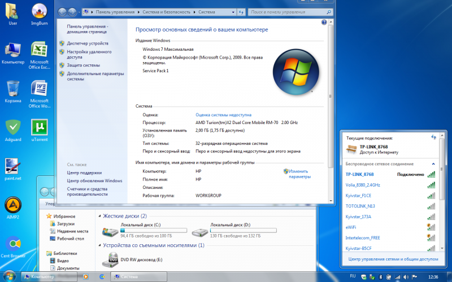
Task: Select Kyivstar_F1CE network
Action: click(390, 196)
